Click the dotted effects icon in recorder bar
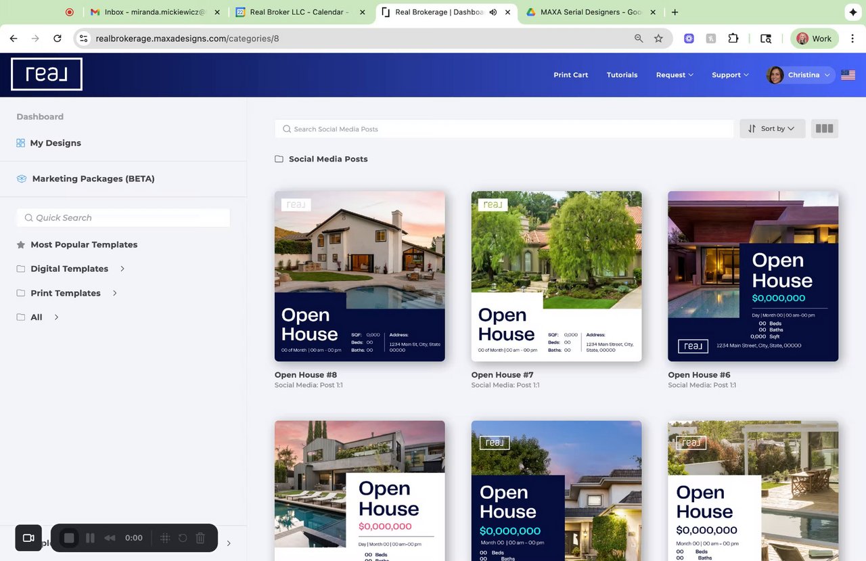This screenshot has width=866, height=561. (164, 538)
